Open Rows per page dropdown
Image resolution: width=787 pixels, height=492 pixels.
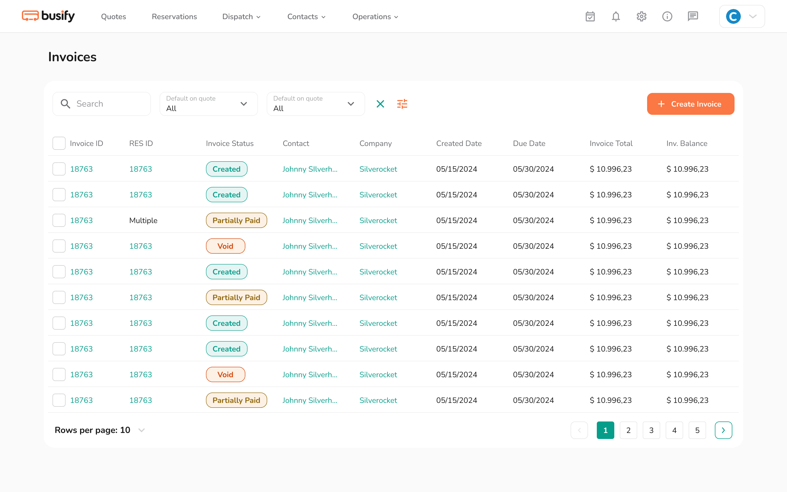coord(99,430)
